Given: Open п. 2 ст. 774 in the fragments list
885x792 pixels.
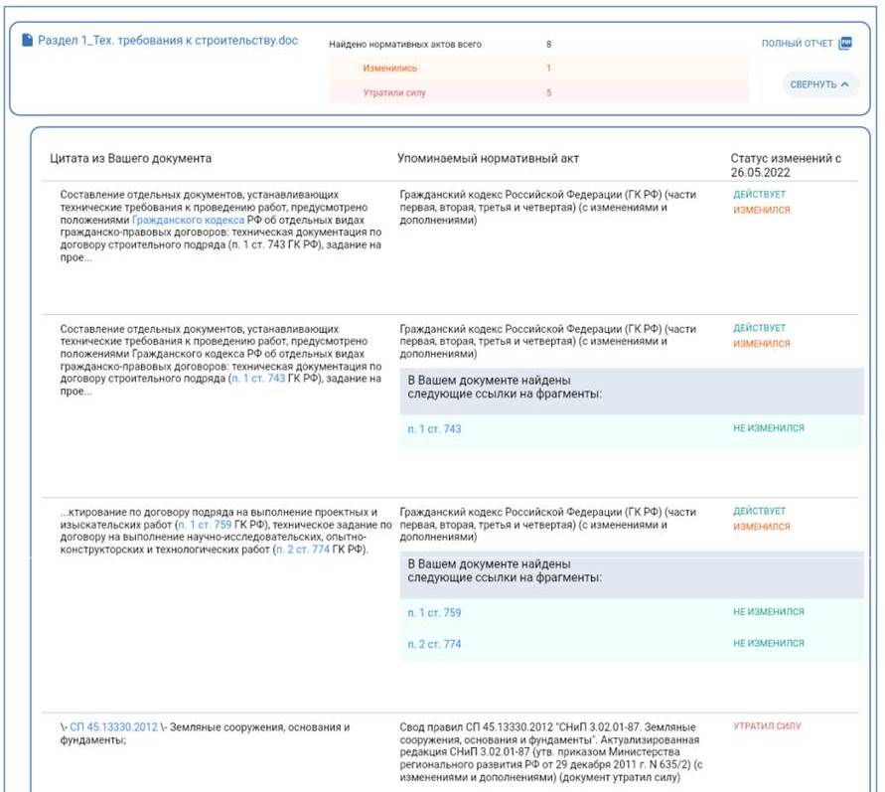Looking at the screenshot, I should [434, 644].
